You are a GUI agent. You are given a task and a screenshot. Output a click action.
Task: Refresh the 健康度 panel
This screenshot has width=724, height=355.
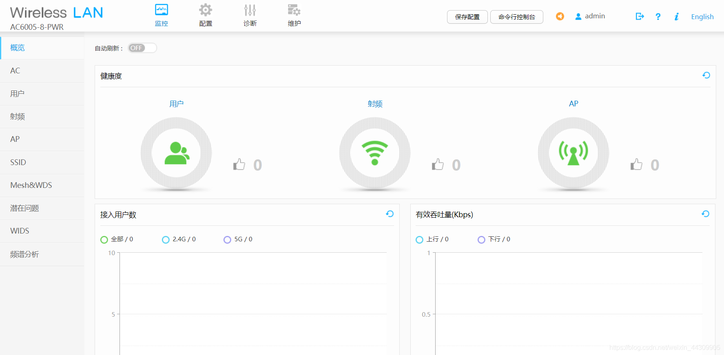coord(706,75)
